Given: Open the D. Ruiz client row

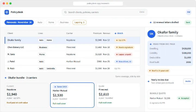Looking at the screenshot, I should (72, 69).
